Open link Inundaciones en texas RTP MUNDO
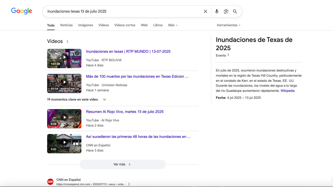This screenshot has height=187, width=333. [x=128, y=51]
